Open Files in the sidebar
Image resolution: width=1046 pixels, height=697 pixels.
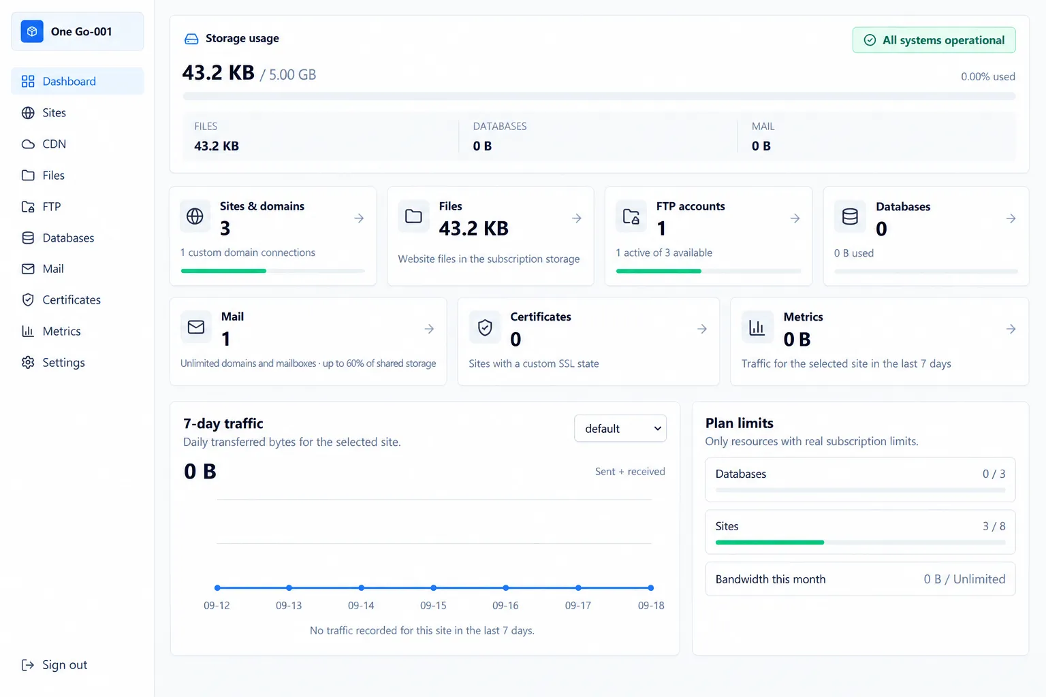[x=78, y=176]
